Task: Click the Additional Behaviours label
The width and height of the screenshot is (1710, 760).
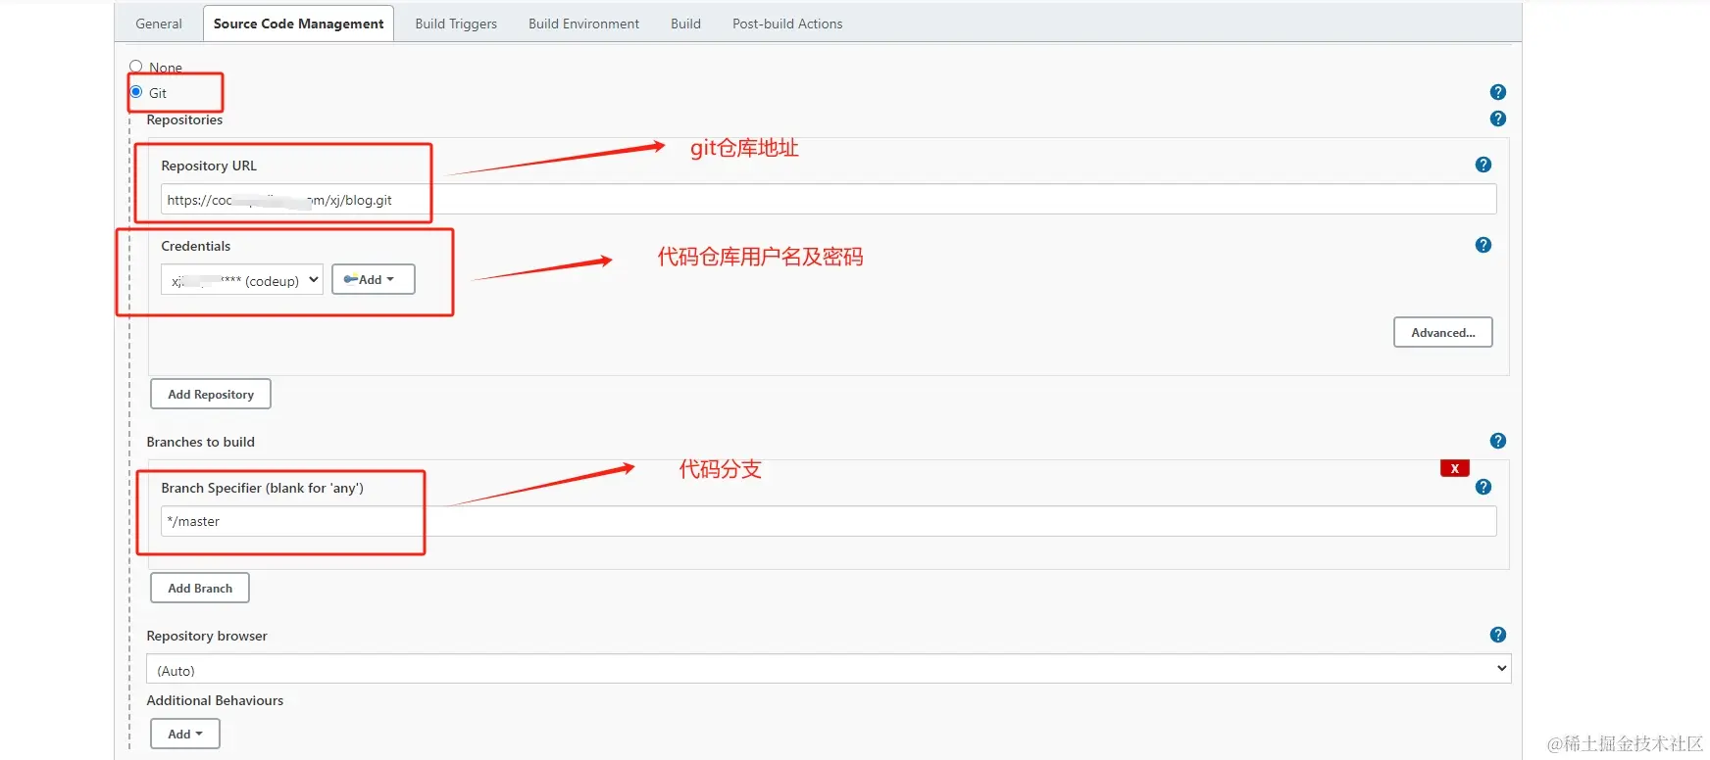Action: click(215, 700)
